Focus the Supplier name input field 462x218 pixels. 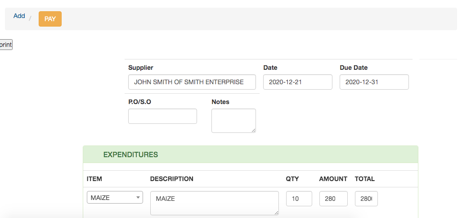[x=192, y=82]
